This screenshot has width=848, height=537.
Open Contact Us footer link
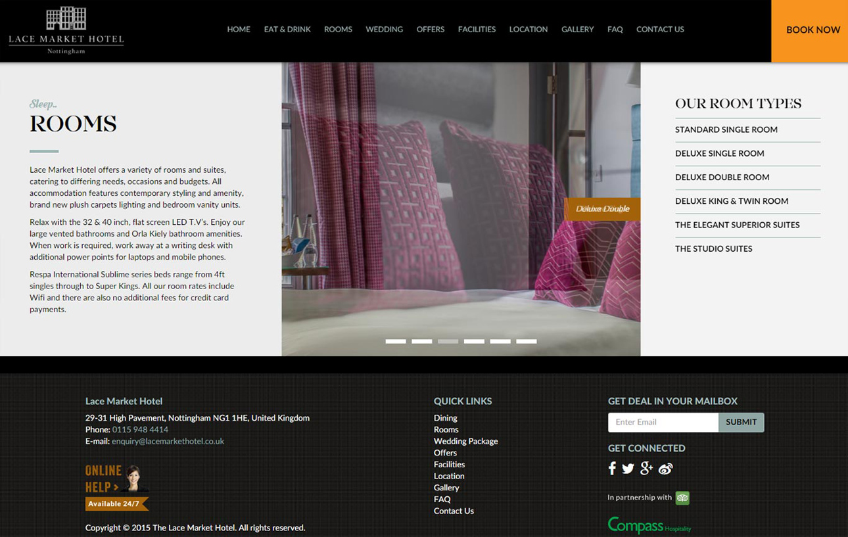454,511
